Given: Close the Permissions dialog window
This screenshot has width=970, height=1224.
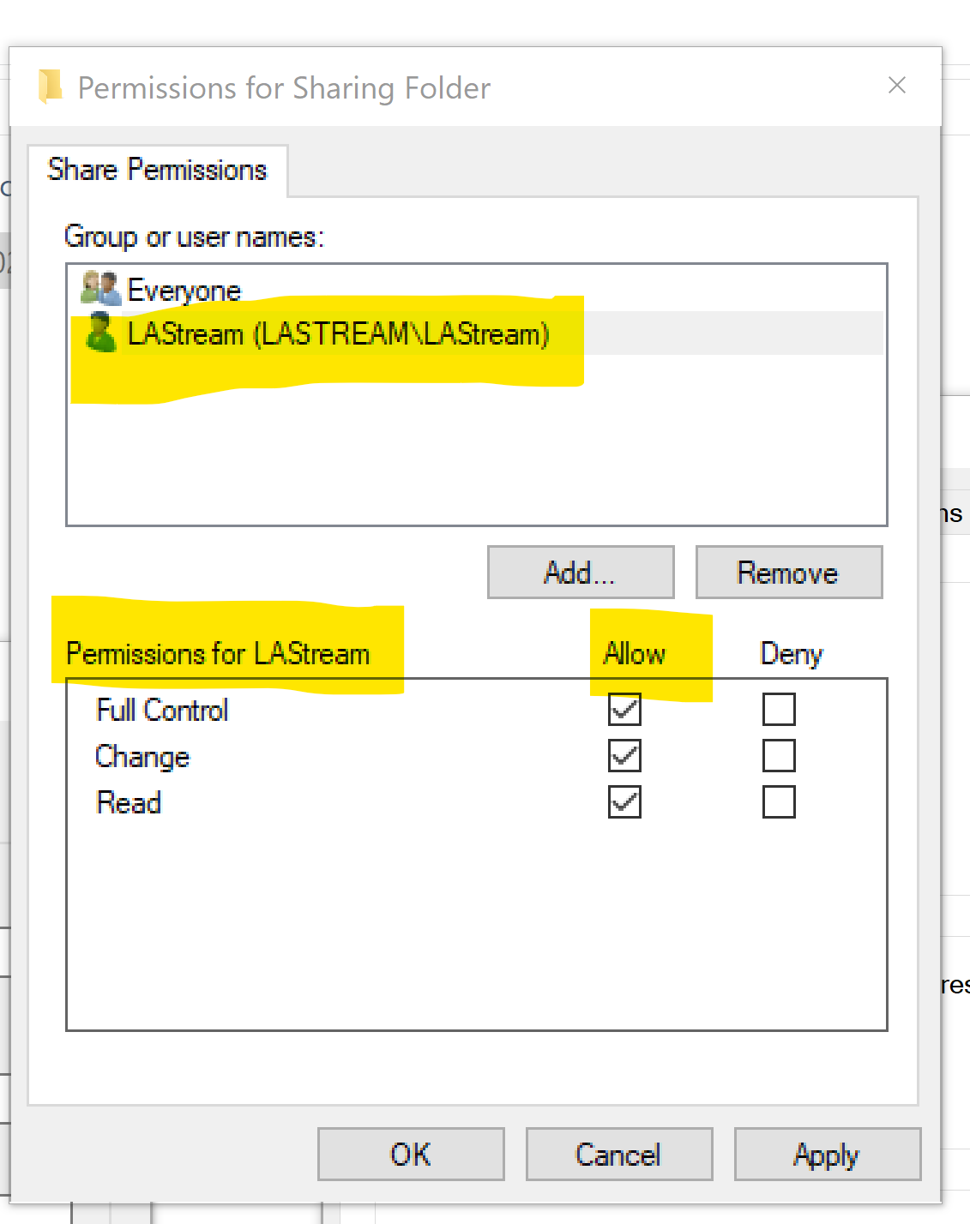Looking at the screenshot, I should [896, 85].
